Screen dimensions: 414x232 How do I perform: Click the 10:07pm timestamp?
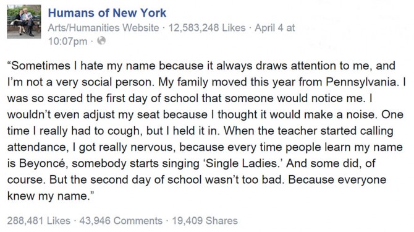(67, 41)
